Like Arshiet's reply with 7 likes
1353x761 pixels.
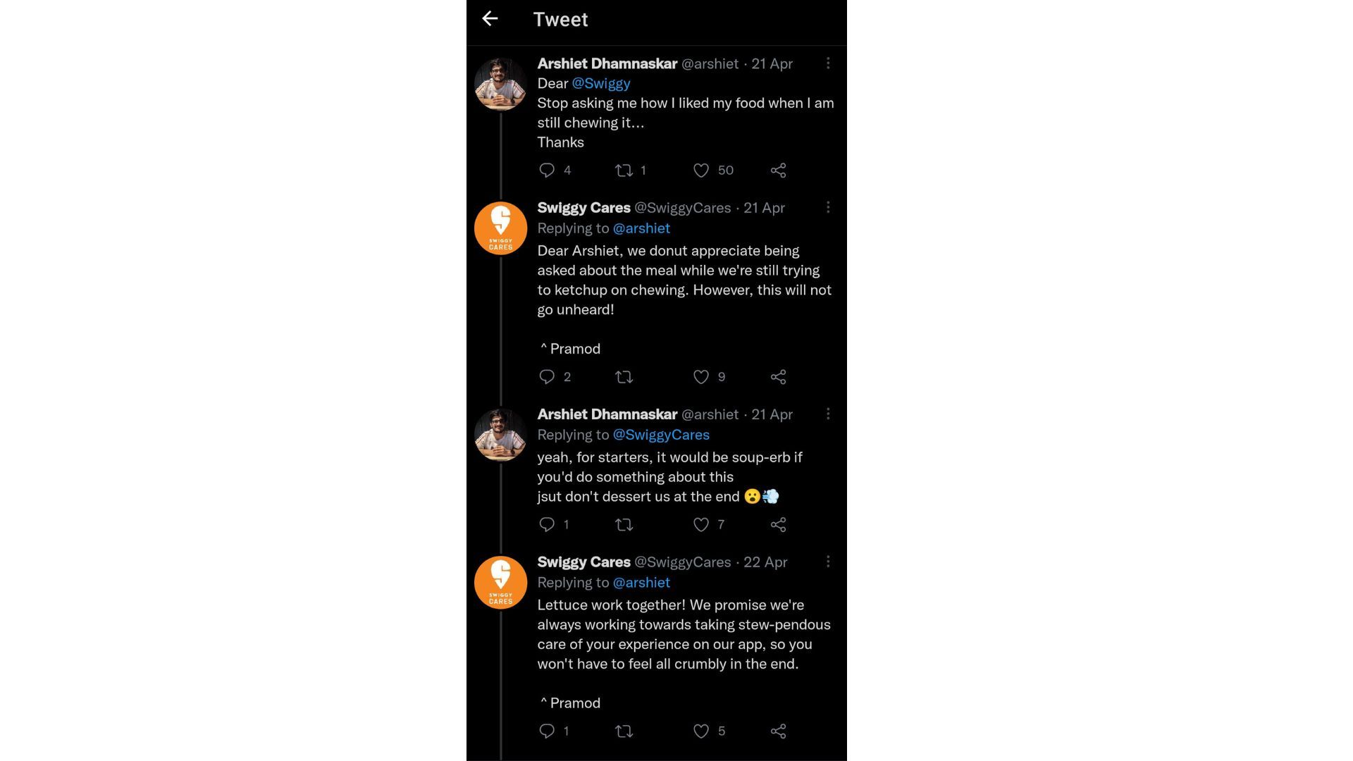701,524
